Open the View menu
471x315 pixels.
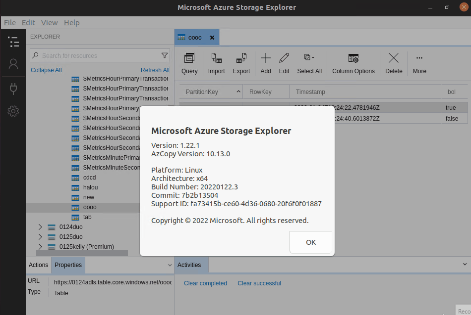[x=49, y=23]
